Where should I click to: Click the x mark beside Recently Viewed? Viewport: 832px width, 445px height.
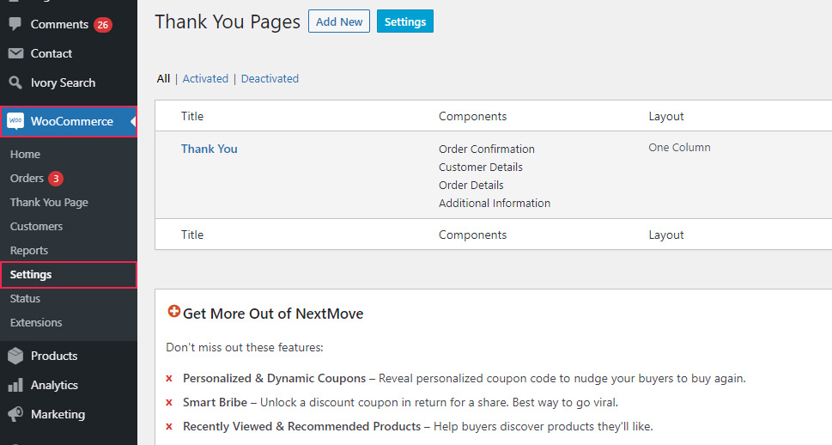click(x=169, y=426)
